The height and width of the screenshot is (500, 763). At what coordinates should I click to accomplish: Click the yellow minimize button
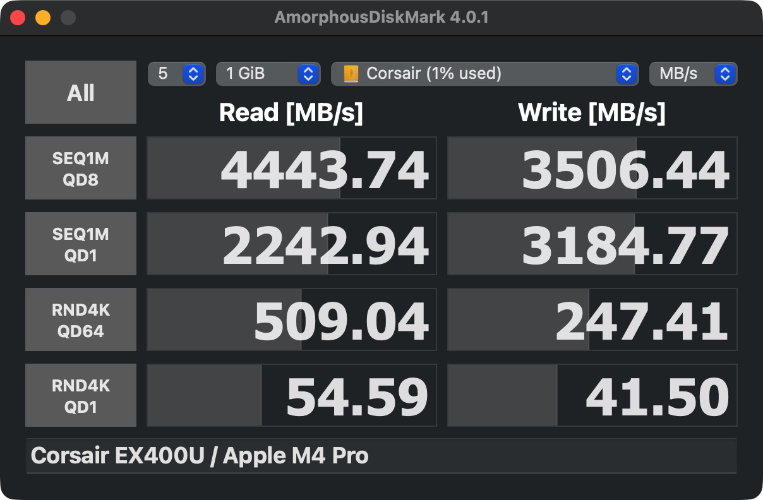42,18
